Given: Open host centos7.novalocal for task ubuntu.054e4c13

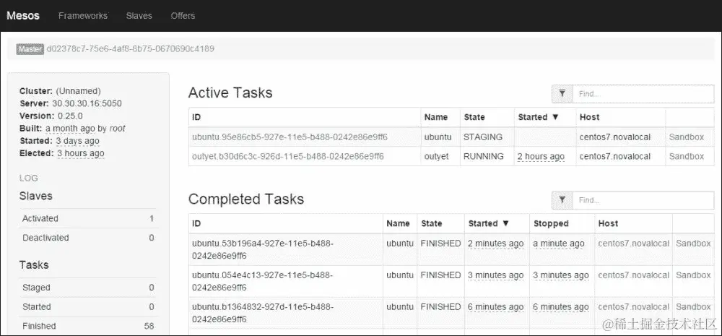Looking at the screenshot, I should point(634,275).
